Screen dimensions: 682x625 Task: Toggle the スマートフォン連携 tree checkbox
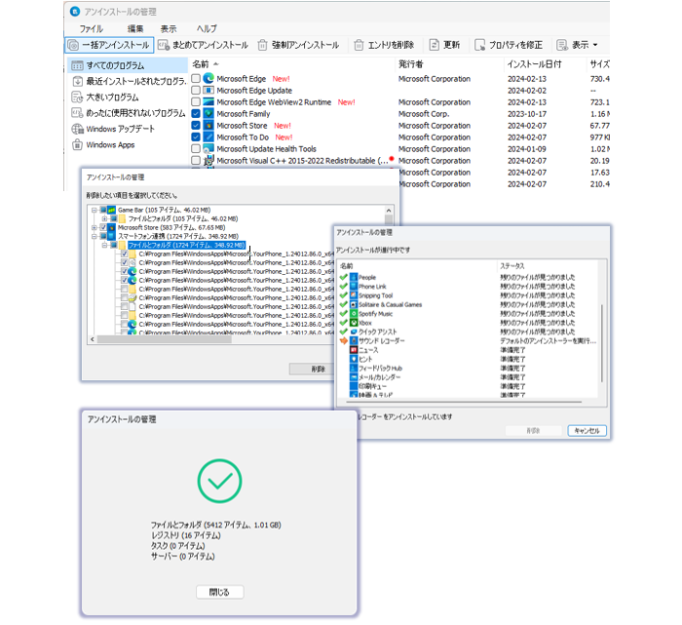[x=103, y=236]
